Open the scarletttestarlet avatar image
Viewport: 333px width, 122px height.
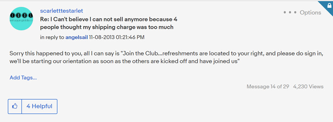click(21, 18)
